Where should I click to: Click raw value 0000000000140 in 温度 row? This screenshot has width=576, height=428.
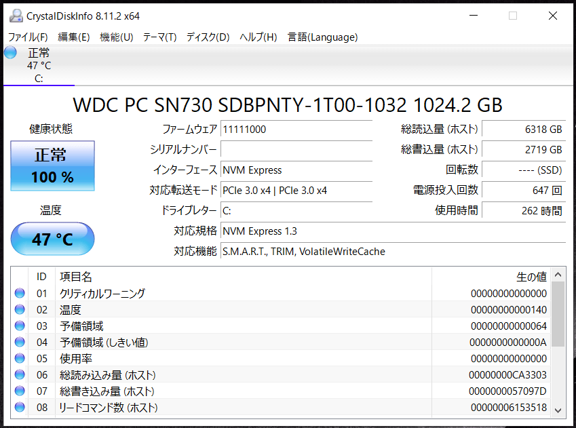[509, 310]
